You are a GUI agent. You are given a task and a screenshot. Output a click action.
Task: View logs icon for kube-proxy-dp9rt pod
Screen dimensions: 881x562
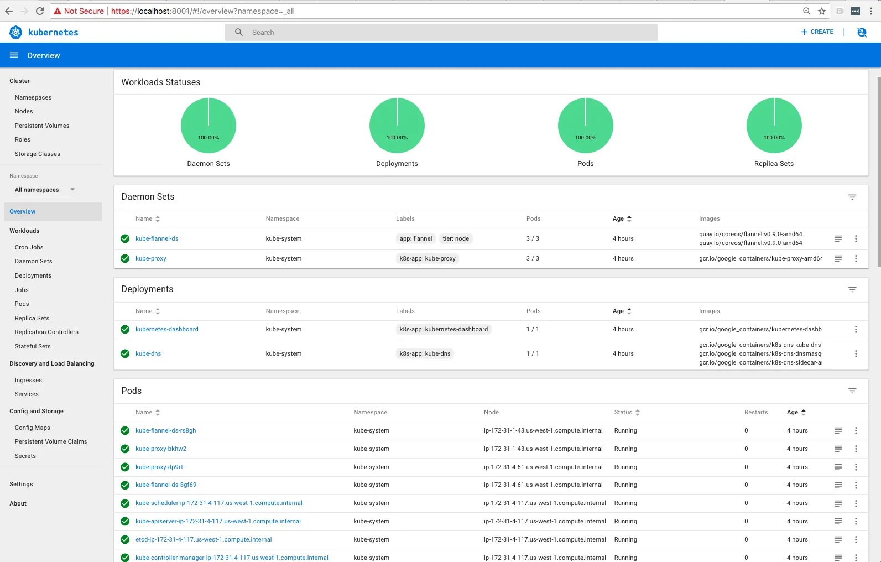[x=838, y=467]
